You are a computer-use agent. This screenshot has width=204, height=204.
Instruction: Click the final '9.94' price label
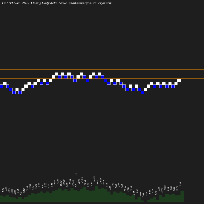180,184
